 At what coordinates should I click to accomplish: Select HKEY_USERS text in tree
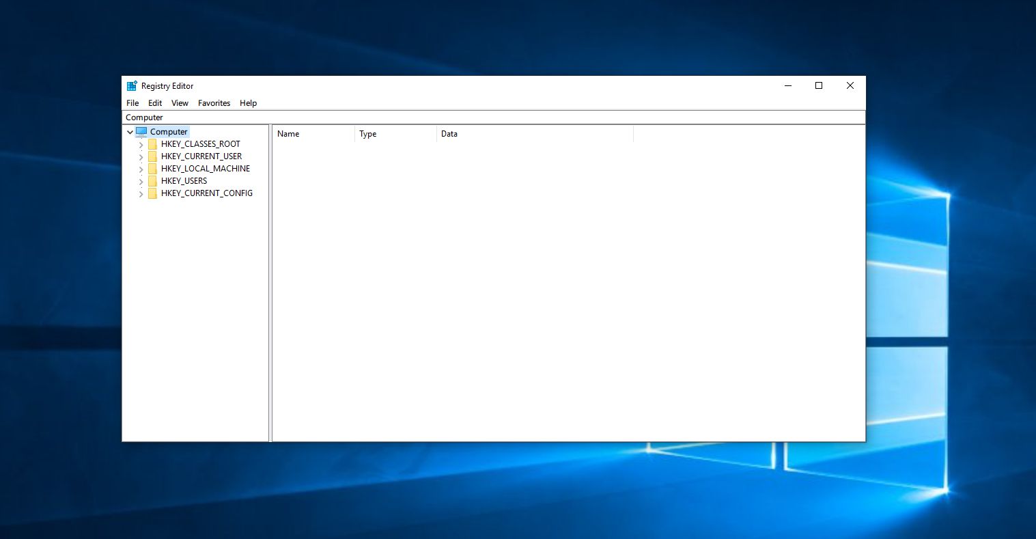click(x=184, y=181)
